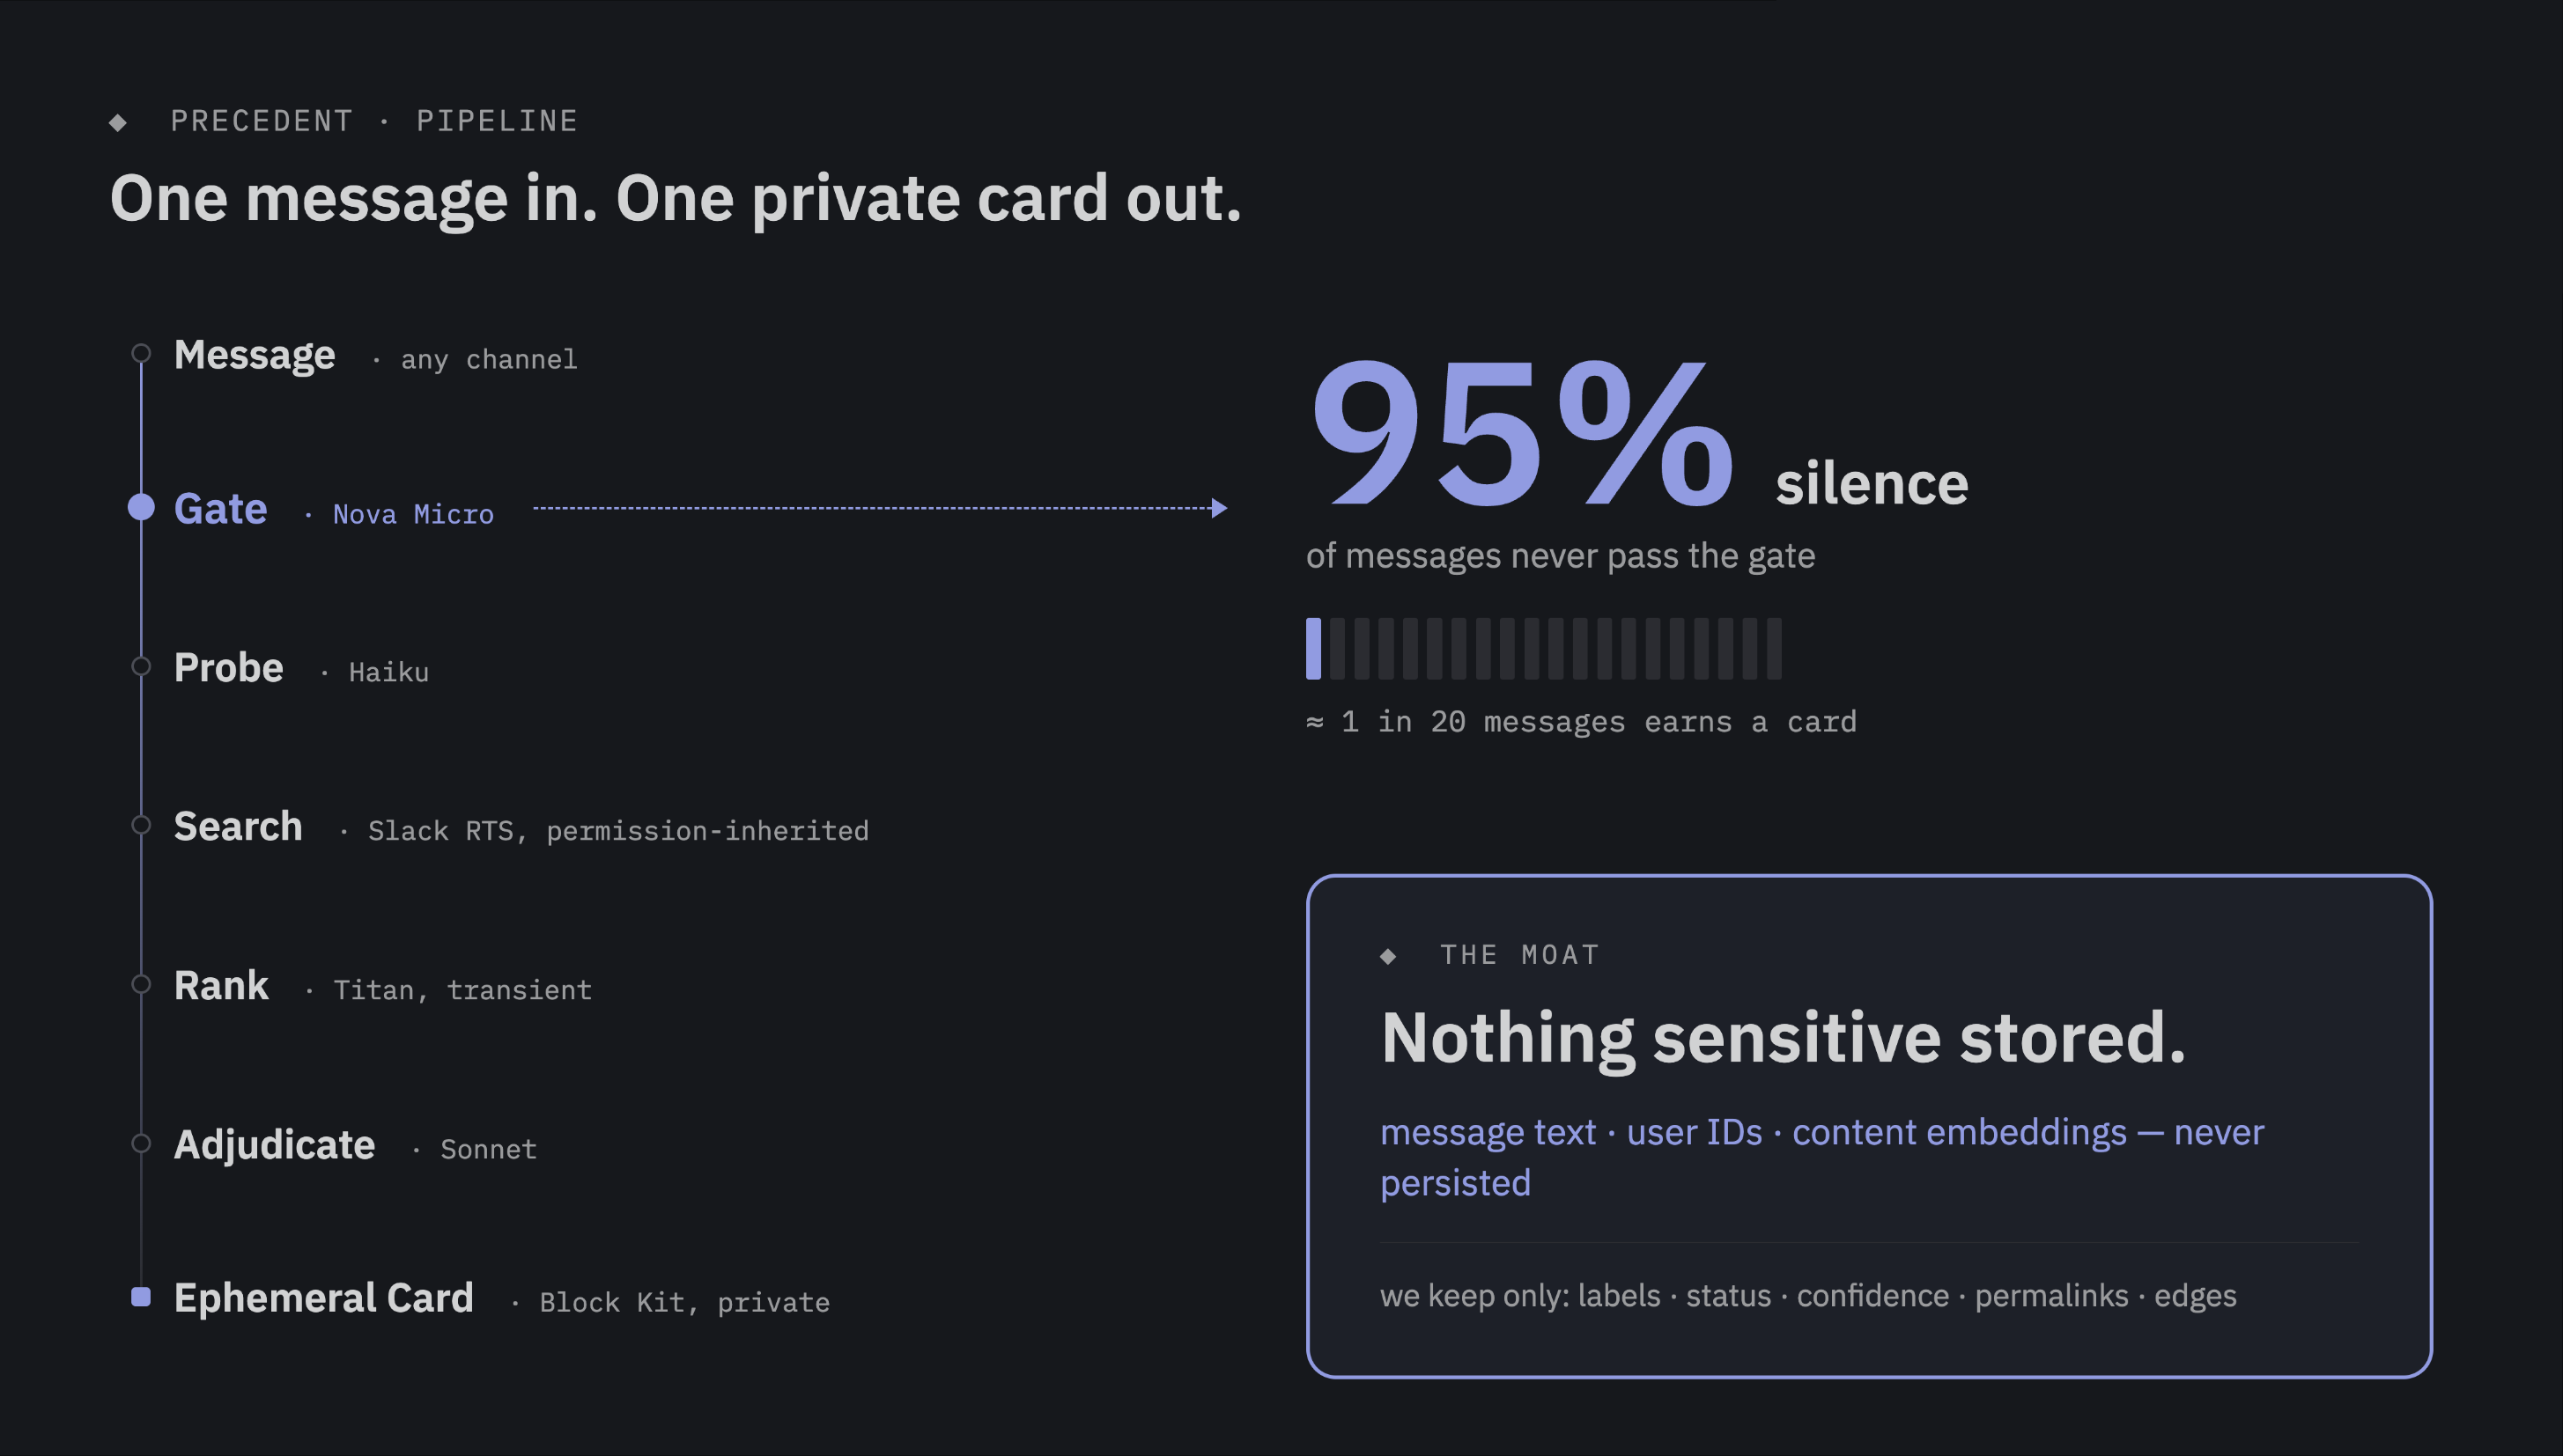2563x1456 pixels.
Task: Select the Adjudicate pipeline step label
Action: tap(274, 1145)
